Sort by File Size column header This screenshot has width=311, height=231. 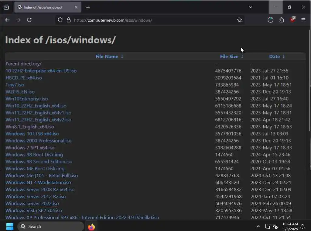pos(229,57)
